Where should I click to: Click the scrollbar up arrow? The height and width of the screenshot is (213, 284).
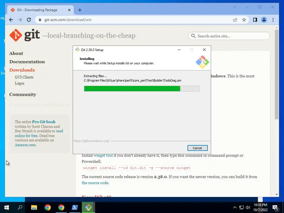[277, 27]
